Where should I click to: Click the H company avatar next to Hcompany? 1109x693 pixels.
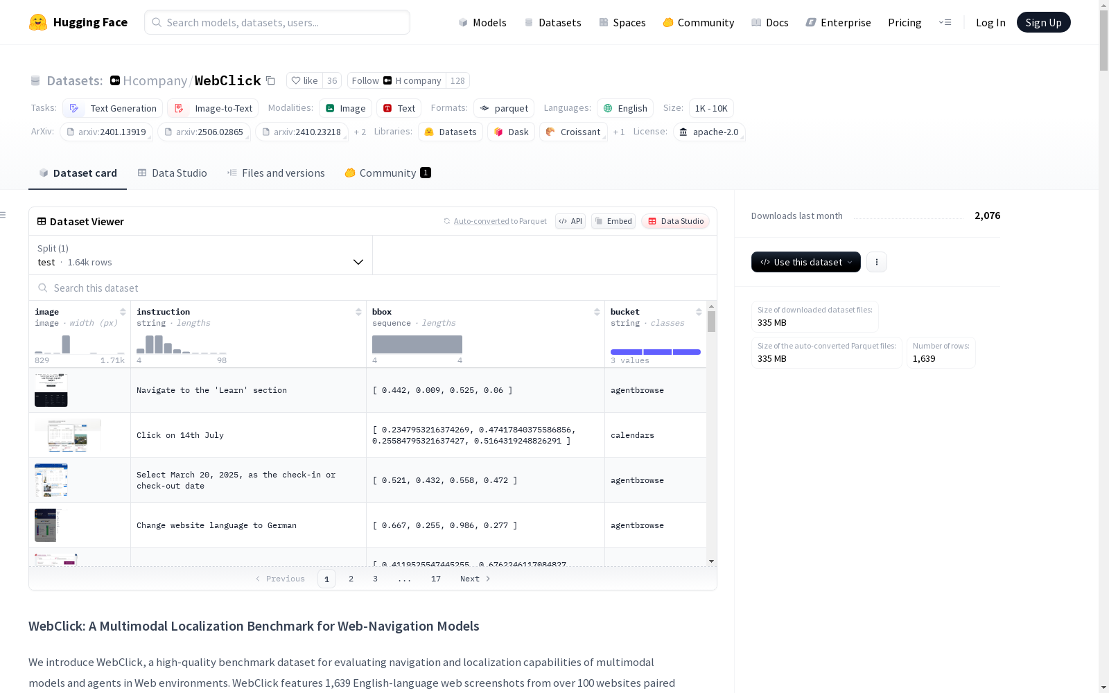pos(115,80)
